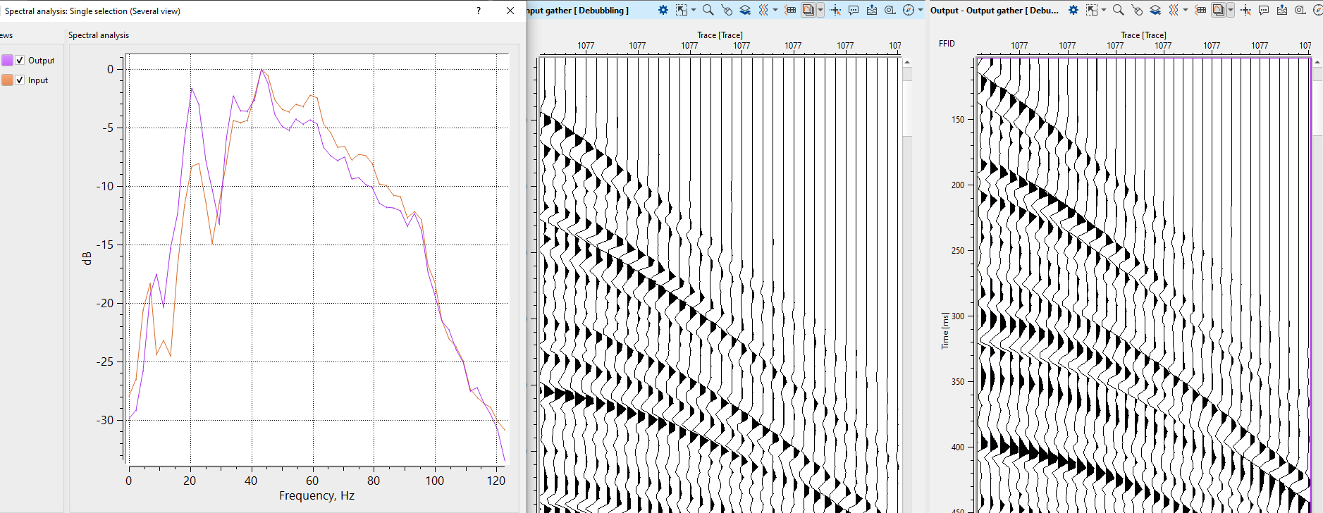The height and width of the screenshot is (513, 1323).
Task: Close the Spectral analysis dialog
Action: tap(510, 11)
